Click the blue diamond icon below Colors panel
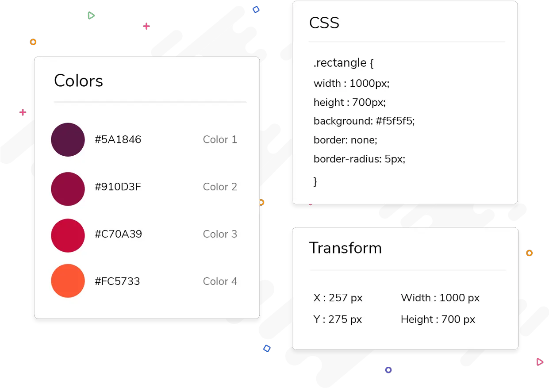This screenshot has width=549, height=388. pos(267,348)
